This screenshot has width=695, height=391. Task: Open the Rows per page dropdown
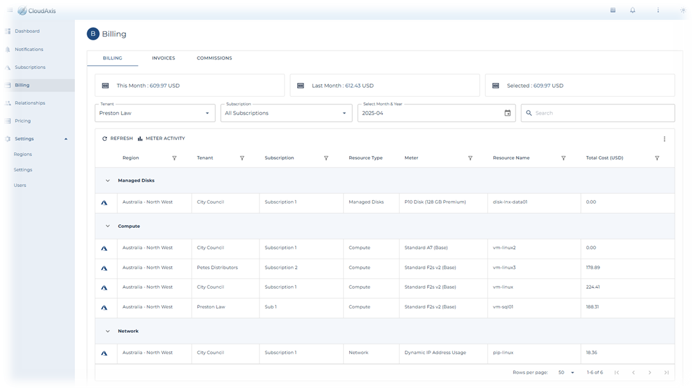[566, 373]
